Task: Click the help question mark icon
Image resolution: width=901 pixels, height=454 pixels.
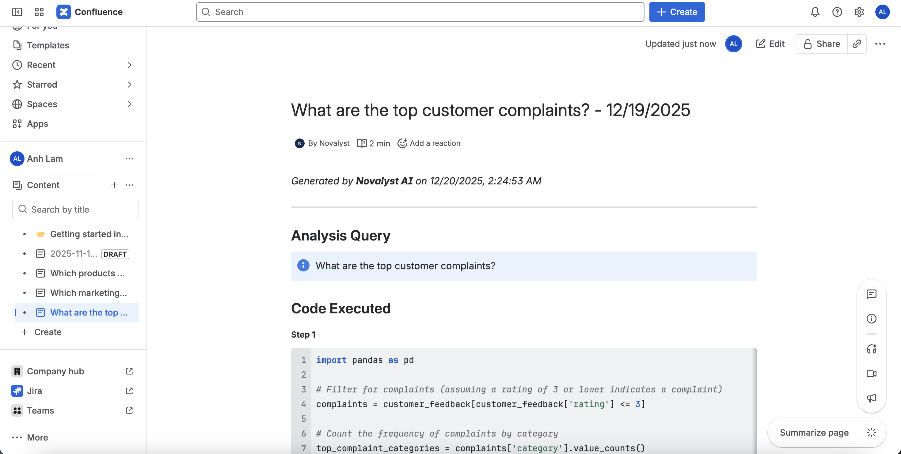Action: pyautogui.click(x=837, y=12)
